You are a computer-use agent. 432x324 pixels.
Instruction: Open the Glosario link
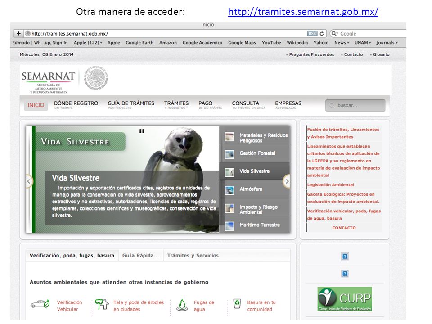coord(381,54)
